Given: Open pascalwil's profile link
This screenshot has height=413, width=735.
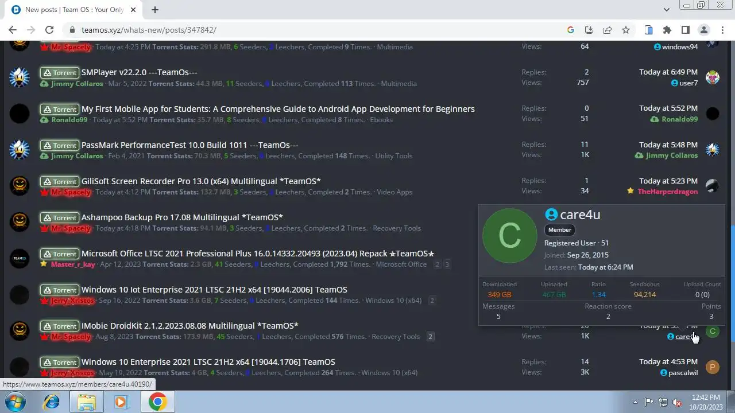Looking at the screenshot, I should pos(683,373).
